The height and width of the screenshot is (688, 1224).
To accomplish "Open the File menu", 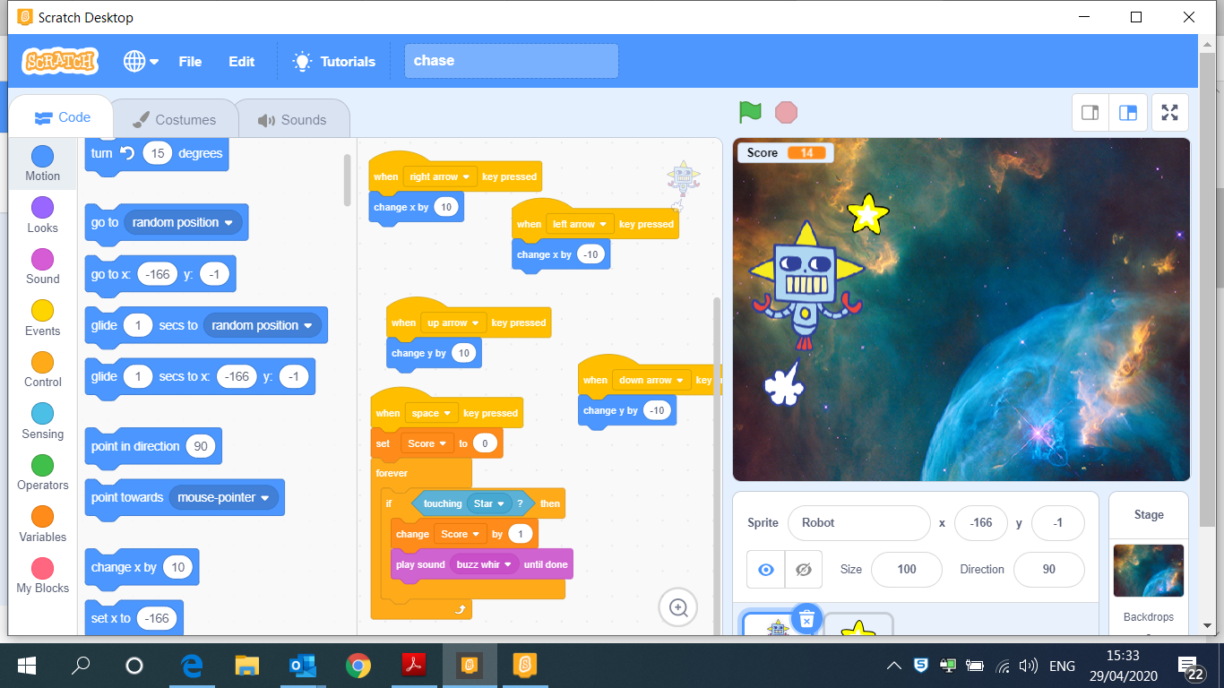I will click(190, 61).
